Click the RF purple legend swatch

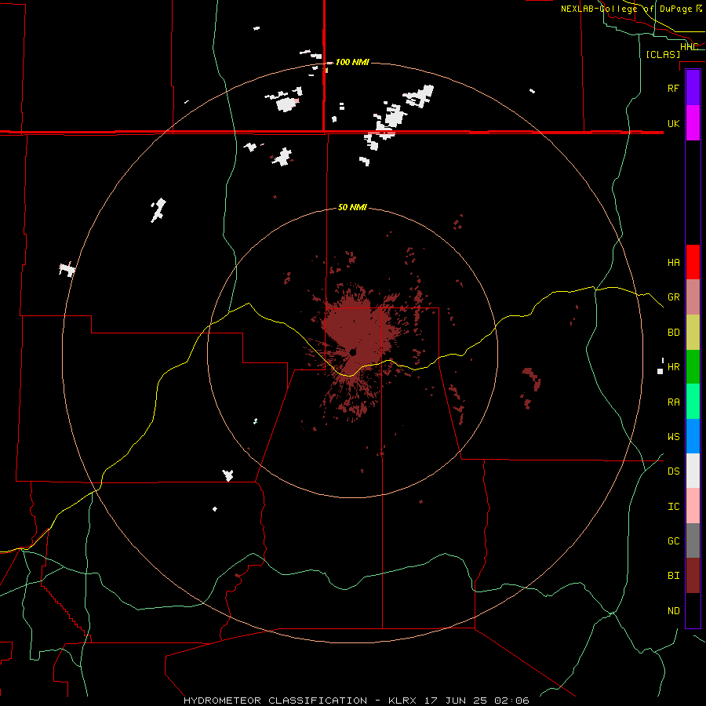pos(693,87)
